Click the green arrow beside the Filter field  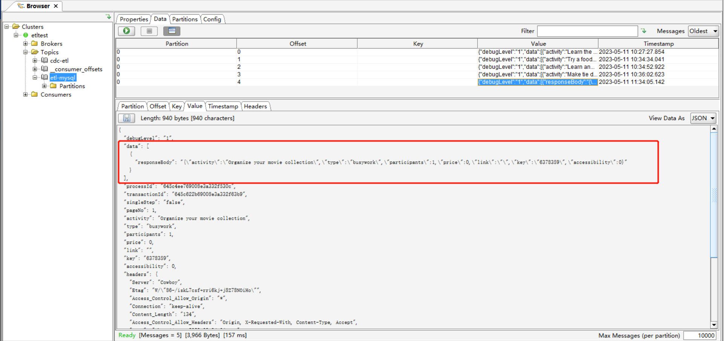644,31
